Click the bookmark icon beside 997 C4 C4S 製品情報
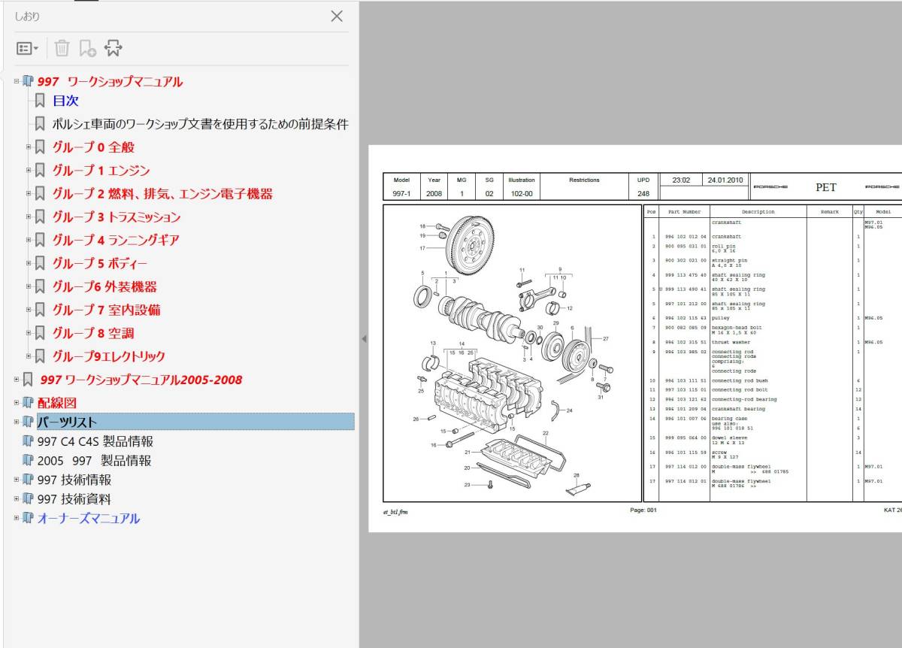Image resolution: width=902 pixels, height=648 pixels. coord(28,442)
